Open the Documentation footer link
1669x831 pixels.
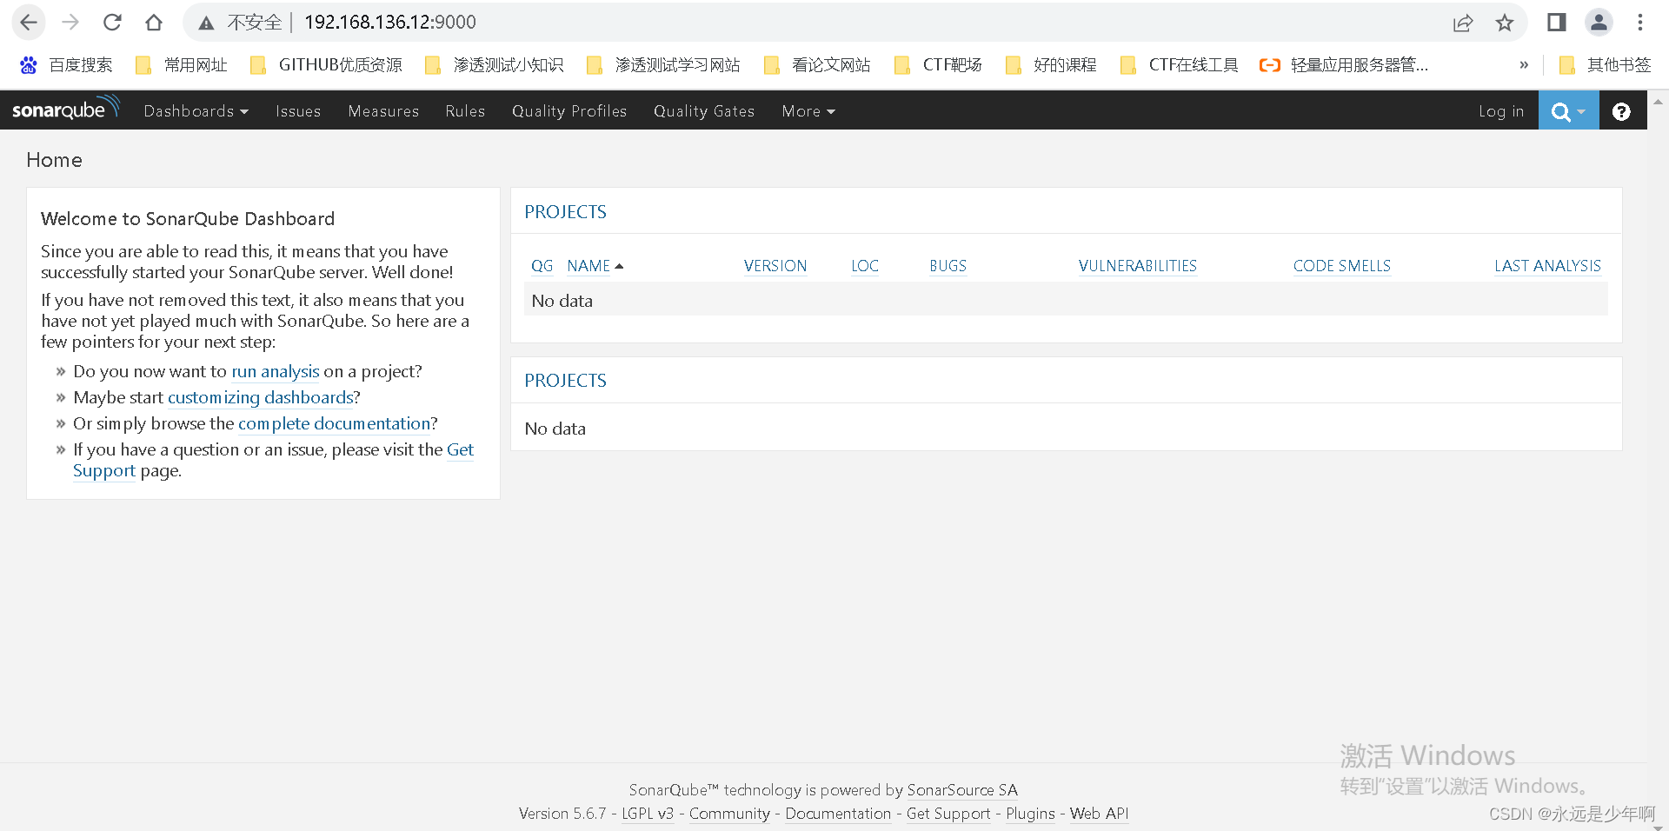pos(838,814)
